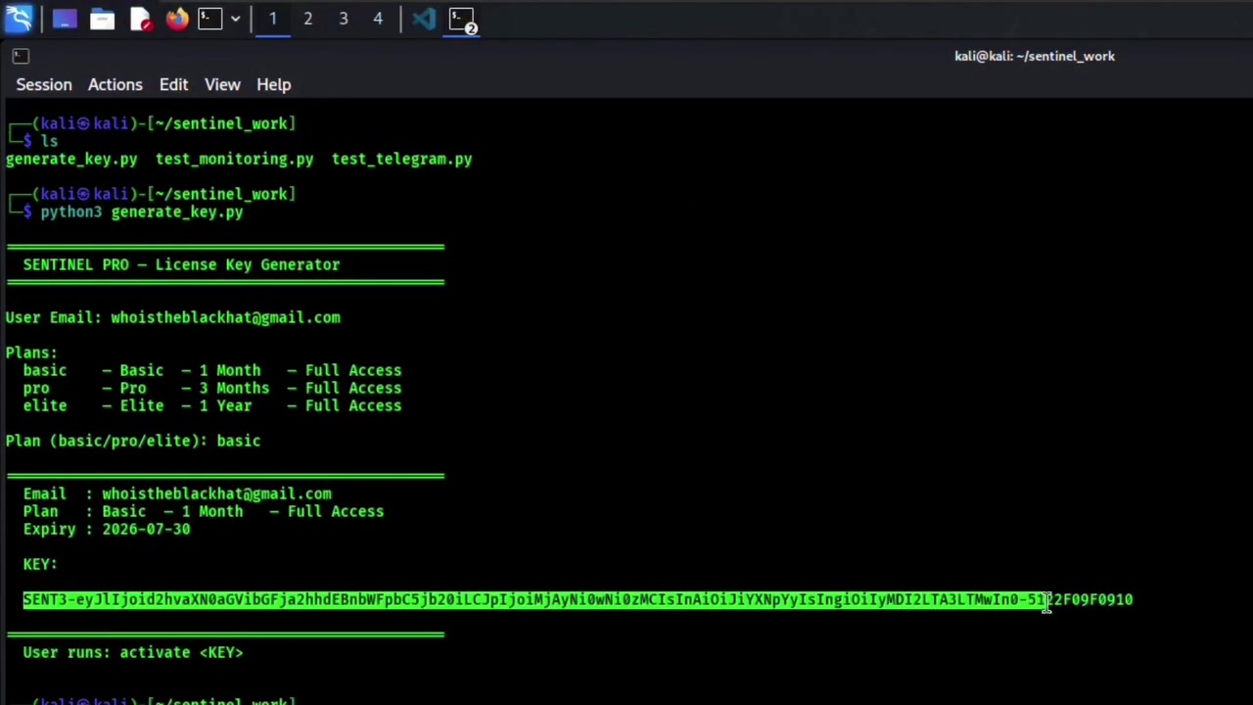Open terminal emulator launcher in panel
This screenshot has height=705, width=1253.
pyautogui.click(x=209, y=19)
